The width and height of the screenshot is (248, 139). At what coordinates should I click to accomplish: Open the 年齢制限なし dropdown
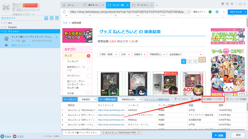tap(157, 54)
